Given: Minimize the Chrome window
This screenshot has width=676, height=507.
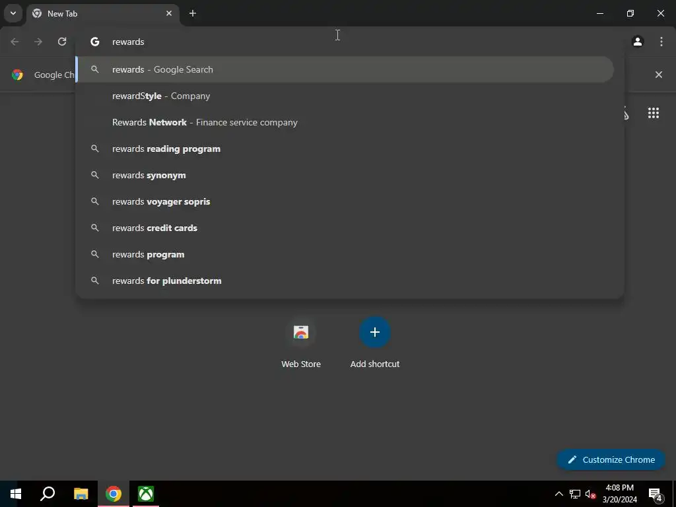Looking at the screenshot, I should (x=599, y=13).
